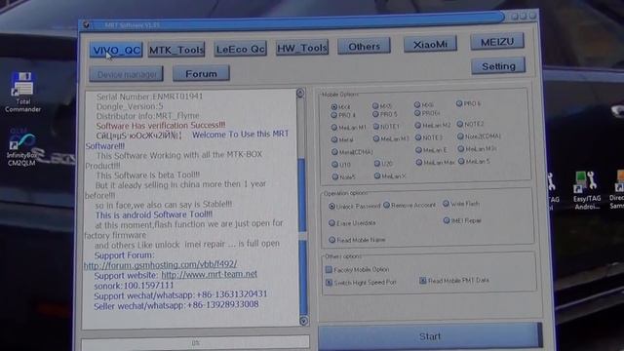The image size is (624, 351).
Task: Open the Setting button
Action: (498, 66)
